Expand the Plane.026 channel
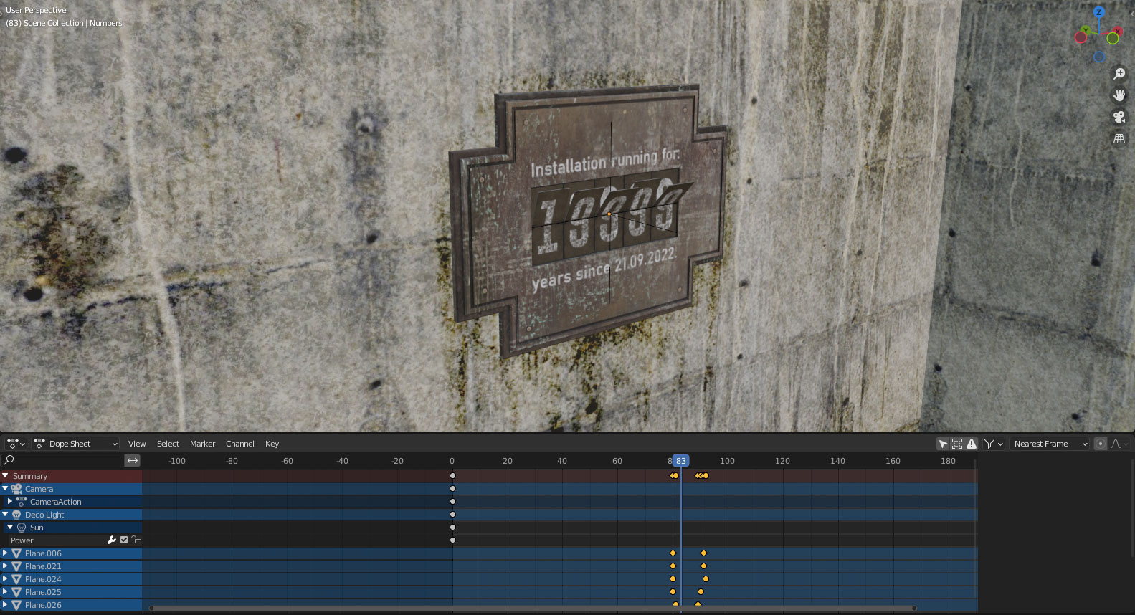The width and height of the screenshot is (1135, 615). tap(6, 605)
